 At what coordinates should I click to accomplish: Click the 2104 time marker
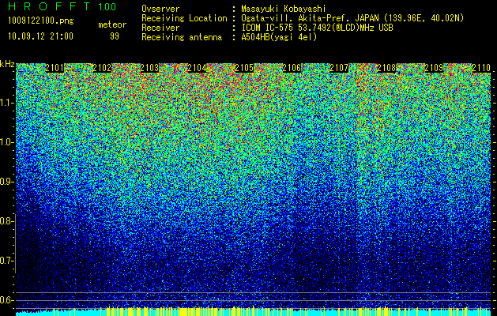tap(197, 68)
